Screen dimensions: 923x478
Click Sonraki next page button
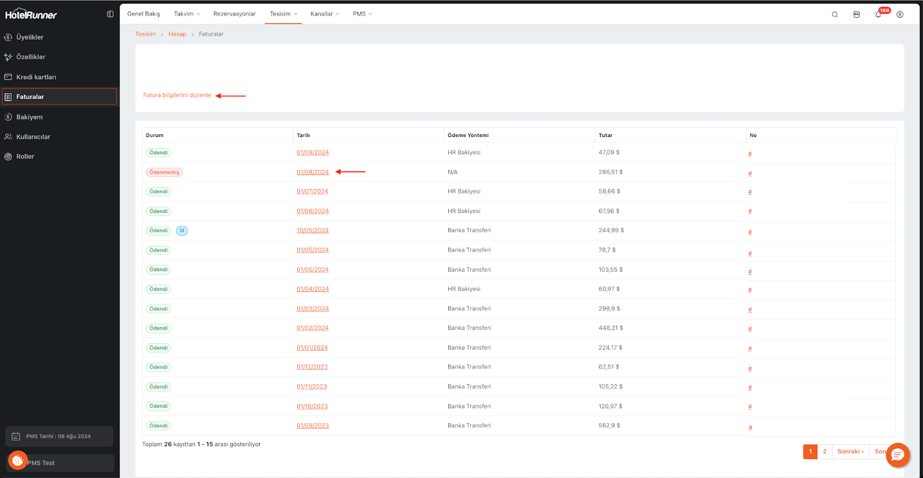tap(850, 452)
